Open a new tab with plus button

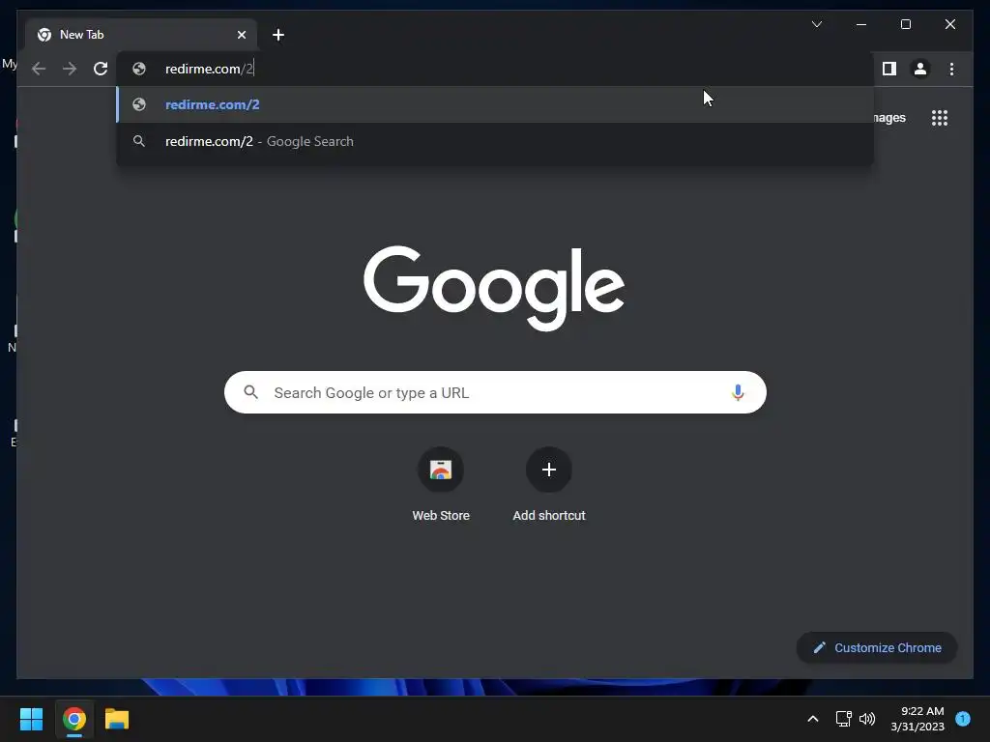pyautogui.click(x=278, y=35)
